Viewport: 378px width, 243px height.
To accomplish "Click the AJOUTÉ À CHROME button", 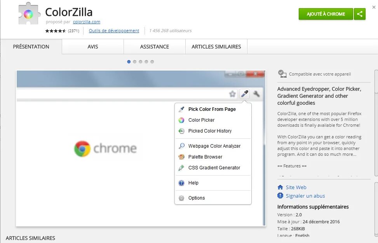I will click(326, 14).
